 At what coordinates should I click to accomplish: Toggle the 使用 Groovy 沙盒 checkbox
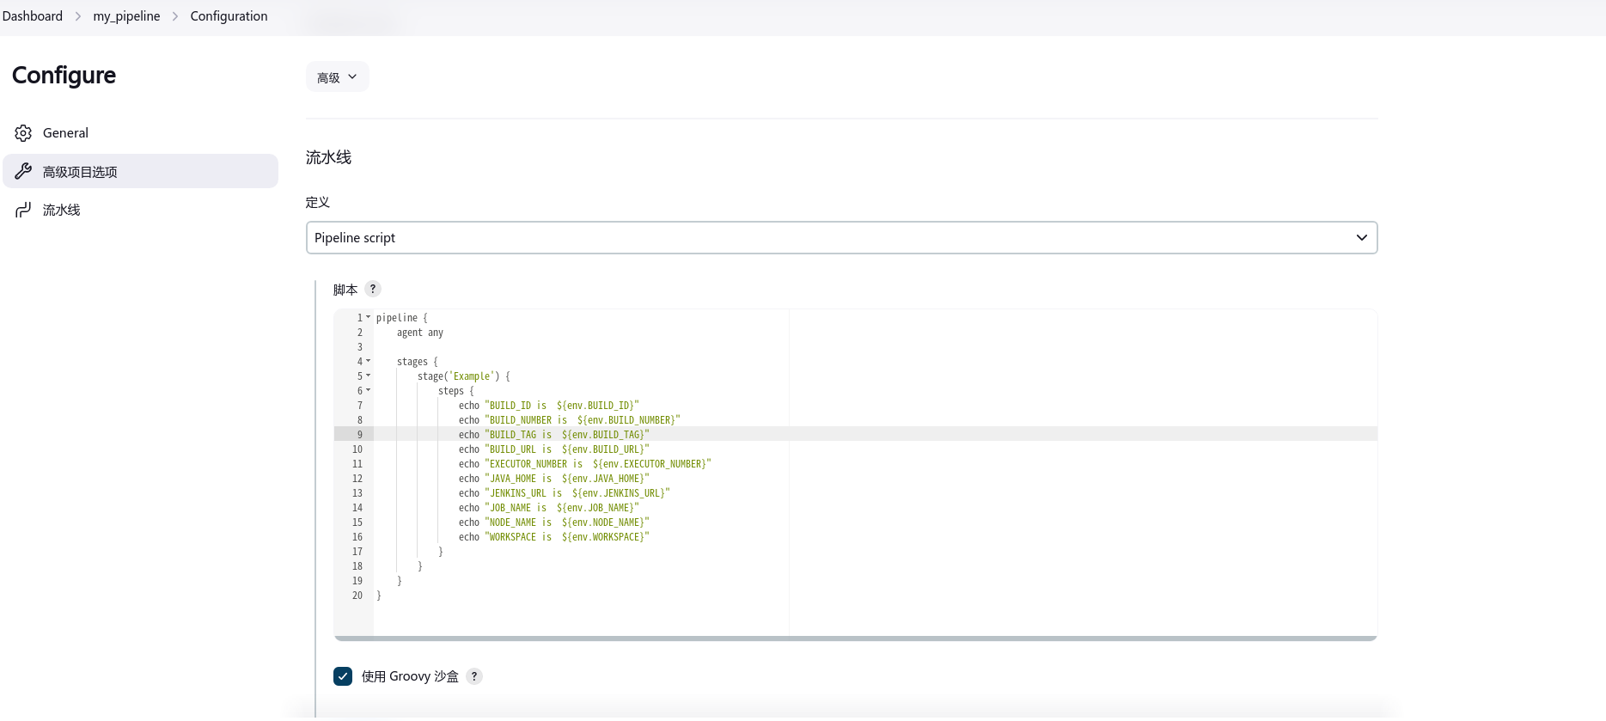(x=343, y=676)
